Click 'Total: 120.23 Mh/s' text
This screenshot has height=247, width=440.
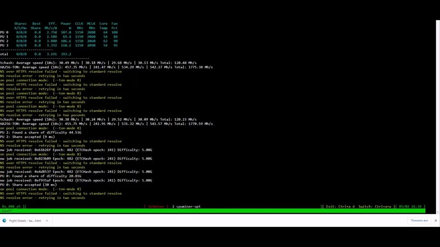tap(178, 119)
